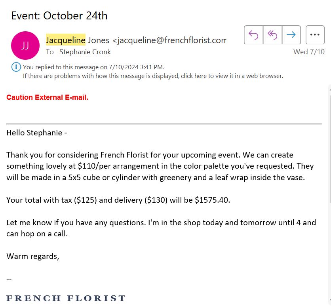Expand additional message options via the … dropdown
This screenshot has height=306, width=331.
point(315,35)
